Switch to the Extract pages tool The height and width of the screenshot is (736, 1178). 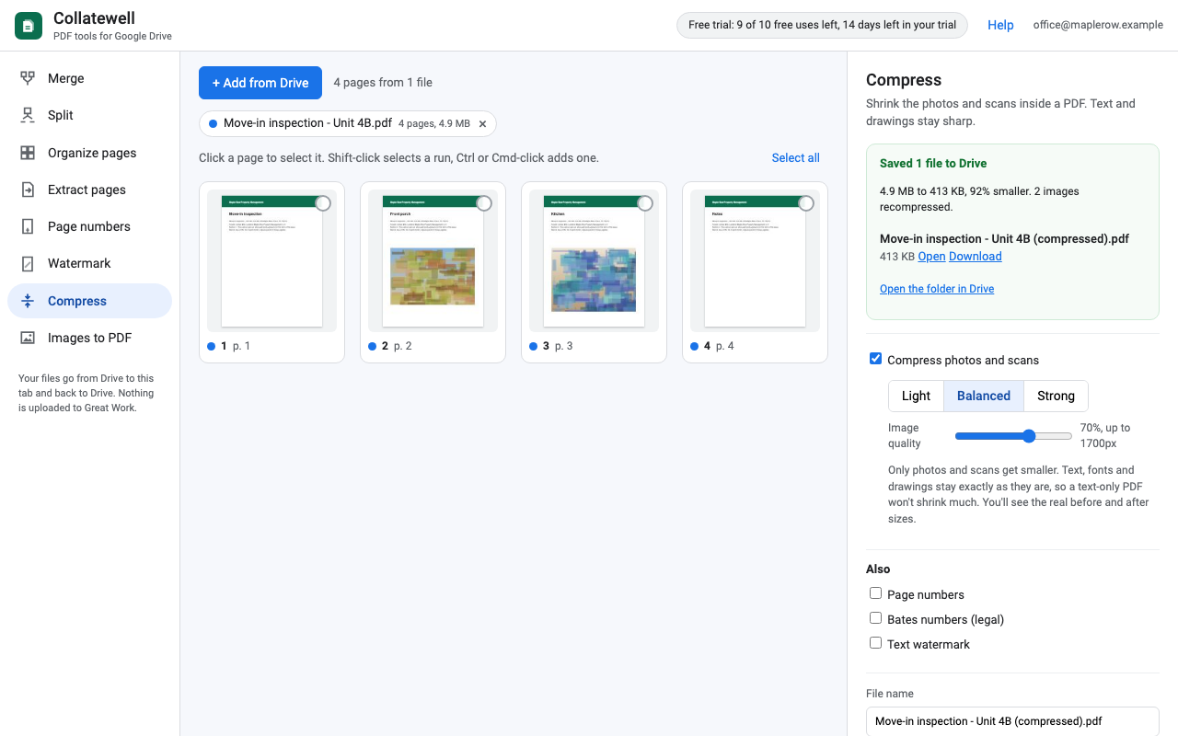pyautogui.click(x=89, y=190)
